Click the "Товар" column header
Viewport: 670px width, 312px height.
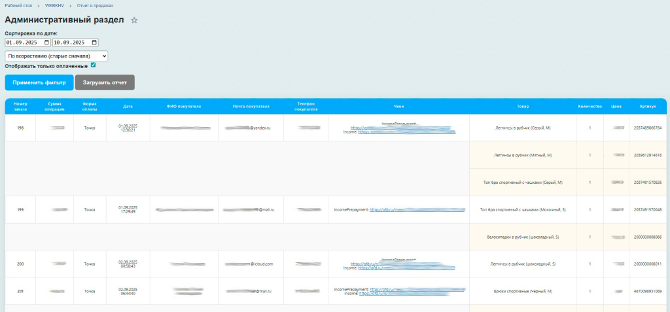tap(523, 105)
